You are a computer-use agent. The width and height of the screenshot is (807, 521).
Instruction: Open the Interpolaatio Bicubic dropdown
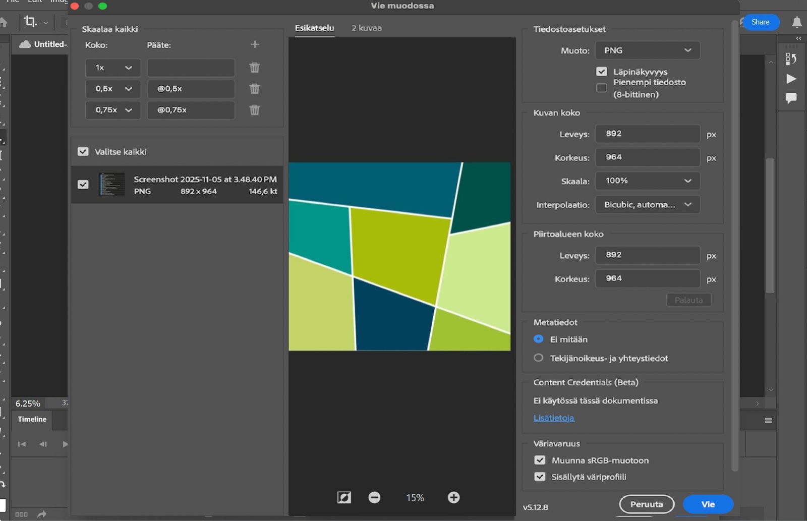click(x=648, y=205)
